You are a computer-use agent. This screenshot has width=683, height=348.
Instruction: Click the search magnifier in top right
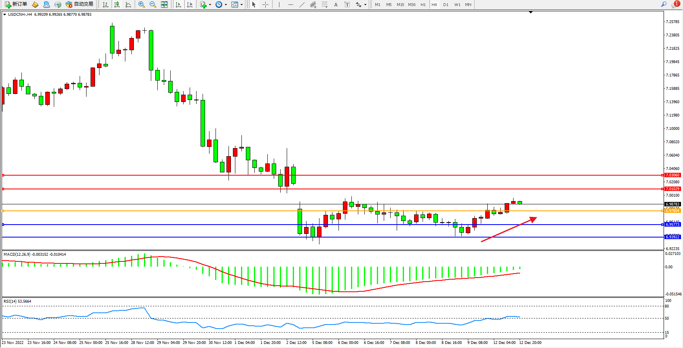pyautogui.click(x=664, y=4)
